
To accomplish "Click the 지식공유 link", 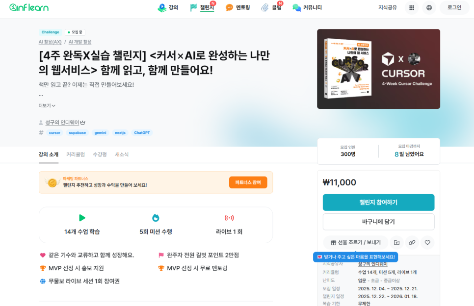I will tap(387, 7).
